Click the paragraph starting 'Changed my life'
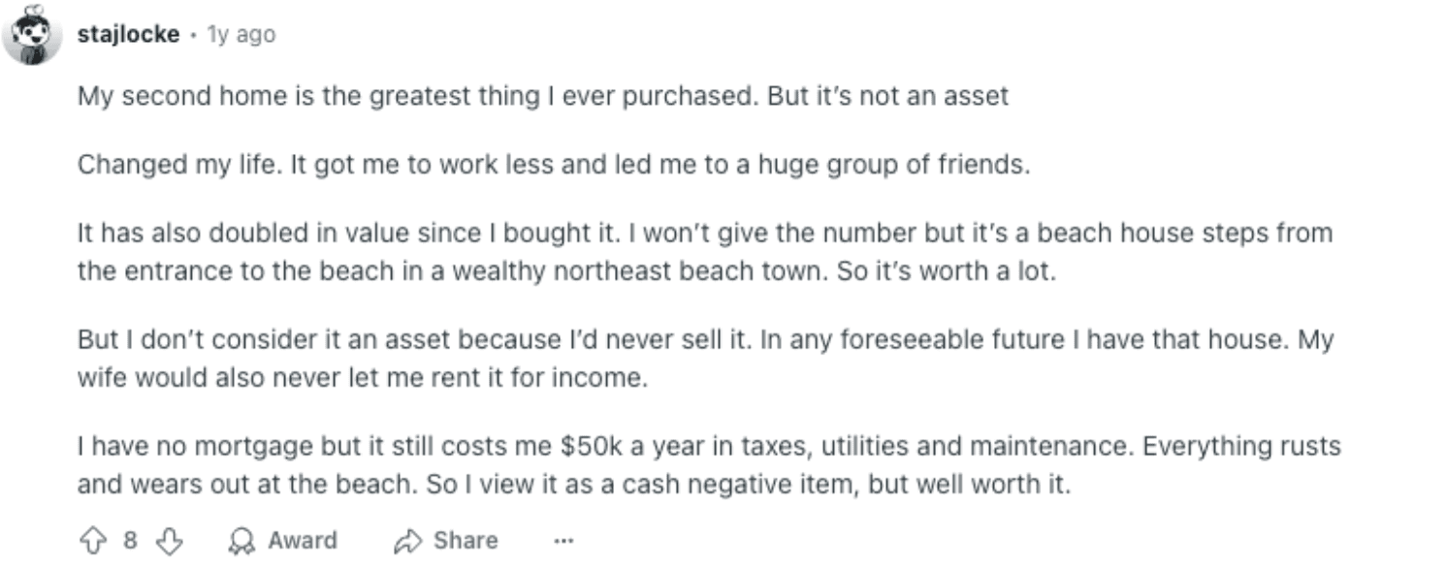 (554, 165)
